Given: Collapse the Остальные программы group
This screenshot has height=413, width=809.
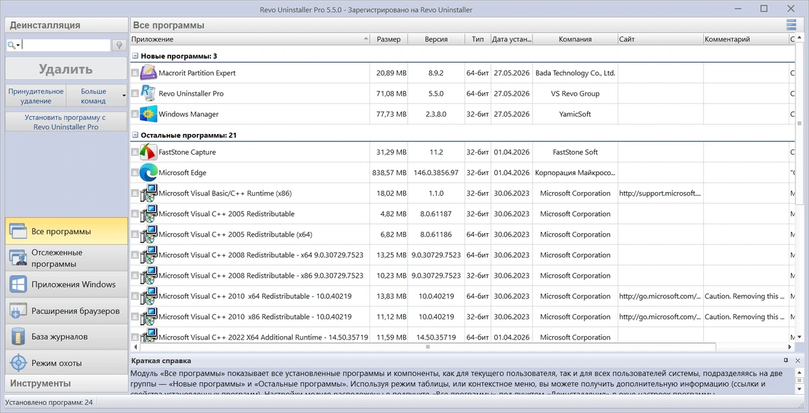Looking at the screenshot, I should coord(135,135).
